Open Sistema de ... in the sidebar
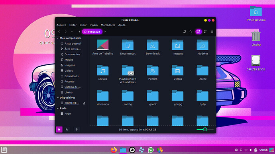Image resolution: width=275 pixels, height=154 pixels. pos(71,87)
